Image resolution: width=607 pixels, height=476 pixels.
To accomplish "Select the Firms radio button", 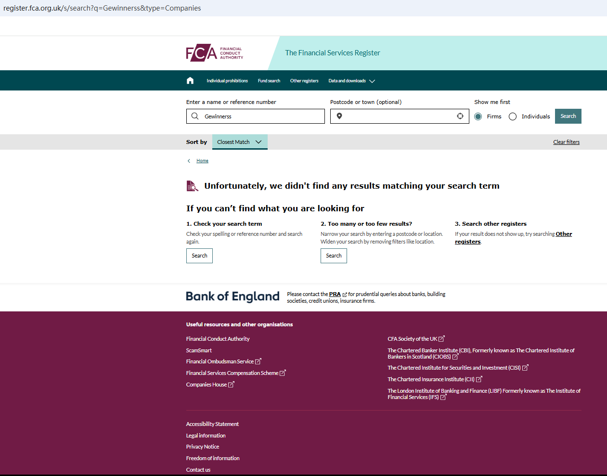I will pos(478,116).
